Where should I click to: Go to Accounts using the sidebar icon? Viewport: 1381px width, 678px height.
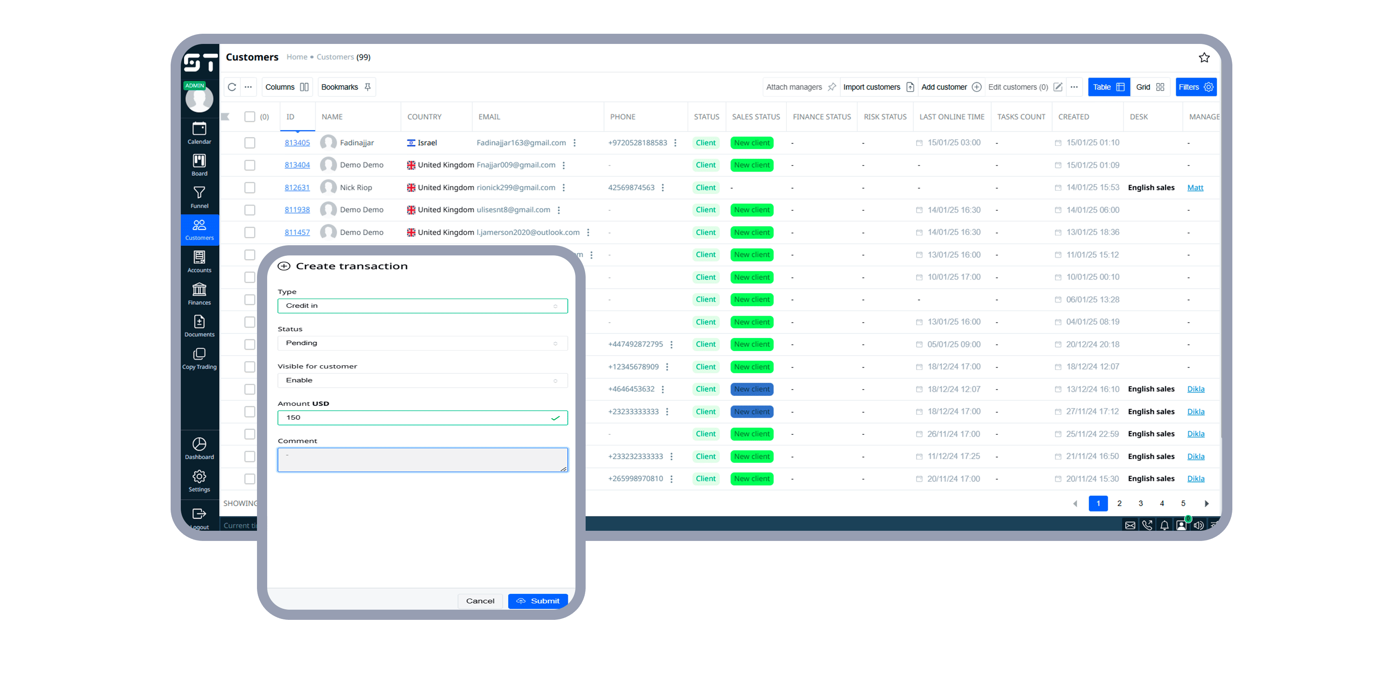tap(199, 262)
